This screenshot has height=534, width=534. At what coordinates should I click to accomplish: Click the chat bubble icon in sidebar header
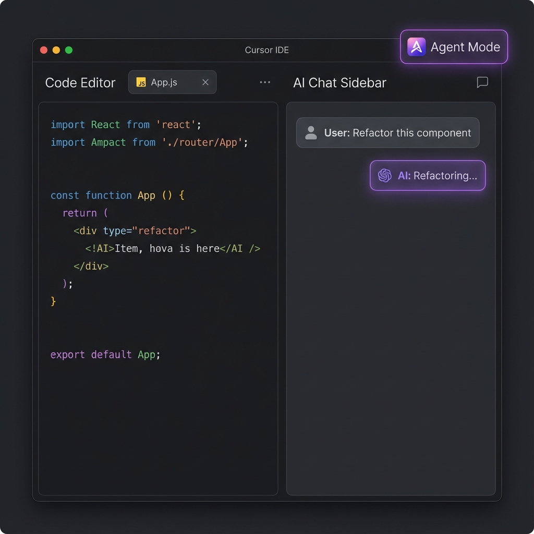pos(482,82)
